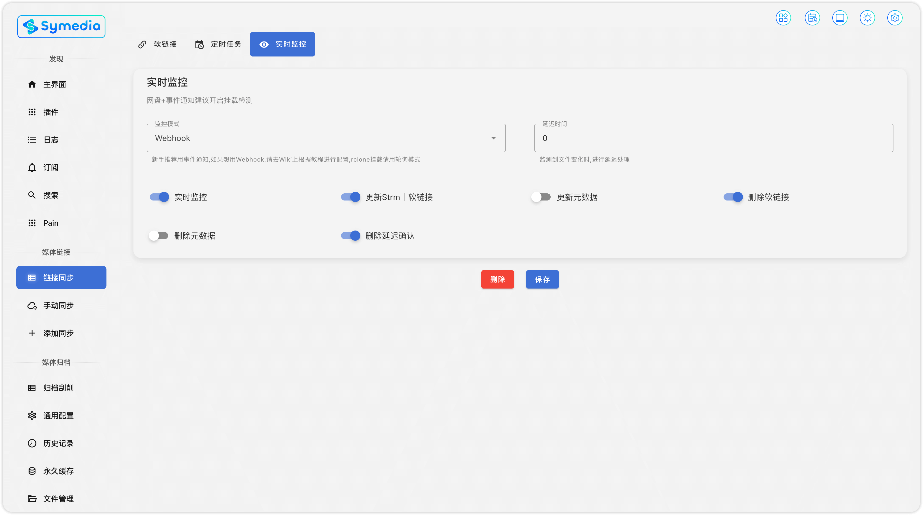Disable the 实时监控 toggle switch
This screenshot has height=515, width=923.
click(159, 197)
